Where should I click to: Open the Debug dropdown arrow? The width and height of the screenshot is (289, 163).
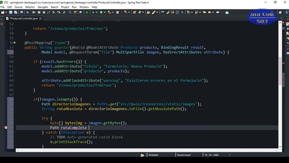coord(97,12)
